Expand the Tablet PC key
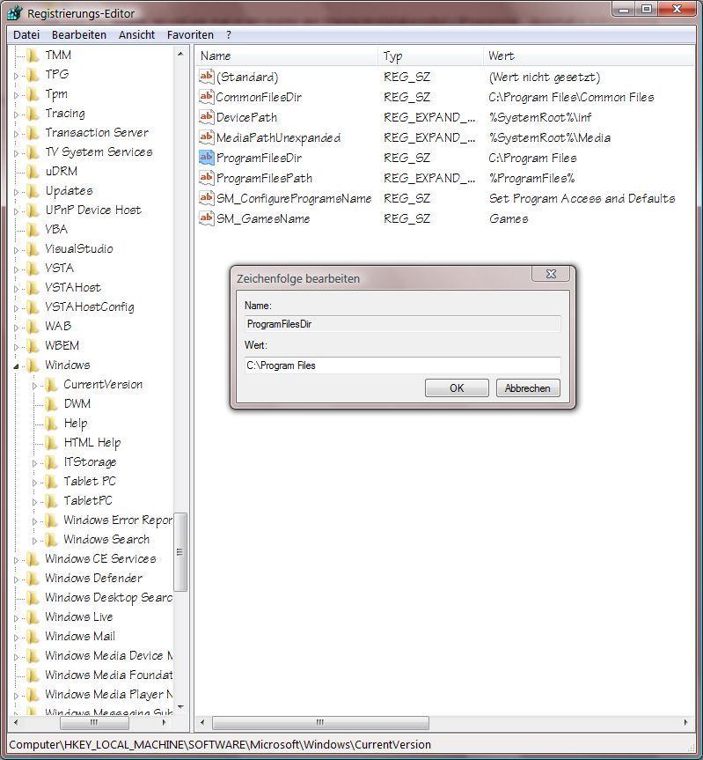 click(x=34, y=483)
